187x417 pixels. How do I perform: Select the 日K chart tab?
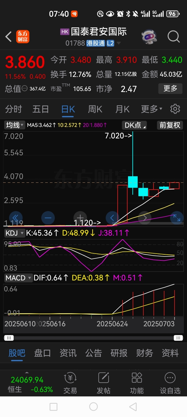tap(68, 109)
